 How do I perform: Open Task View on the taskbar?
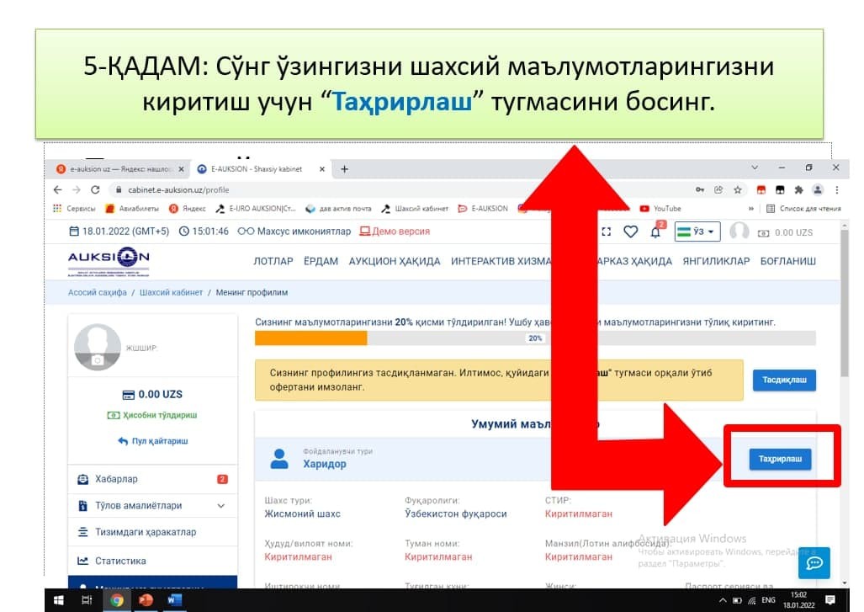(87, 600)
